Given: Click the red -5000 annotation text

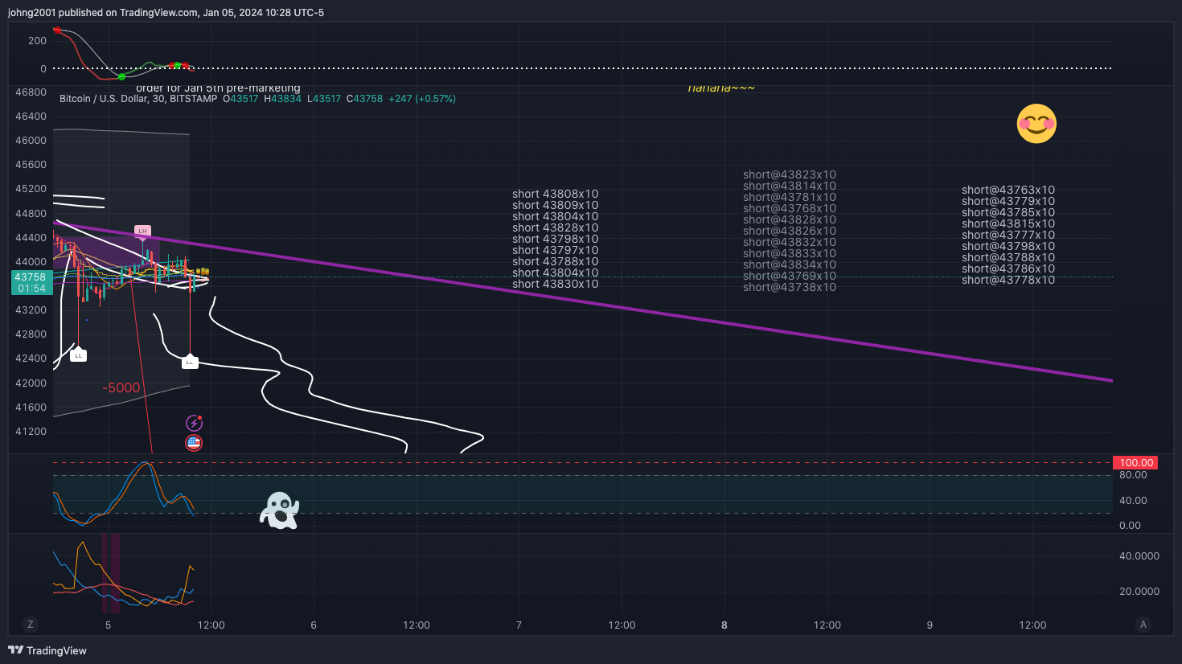Looking at the screenshot, I should (121, 387).
